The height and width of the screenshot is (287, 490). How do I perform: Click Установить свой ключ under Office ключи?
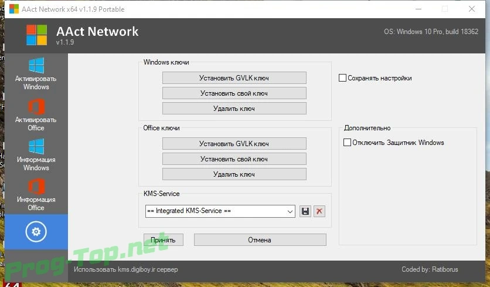click(234, 159)
